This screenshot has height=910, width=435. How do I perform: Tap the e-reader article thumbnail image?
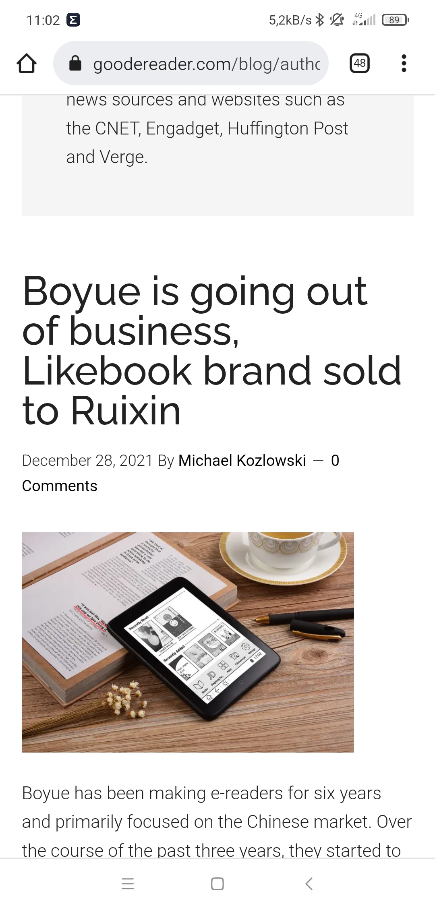(x=188, y=642)
